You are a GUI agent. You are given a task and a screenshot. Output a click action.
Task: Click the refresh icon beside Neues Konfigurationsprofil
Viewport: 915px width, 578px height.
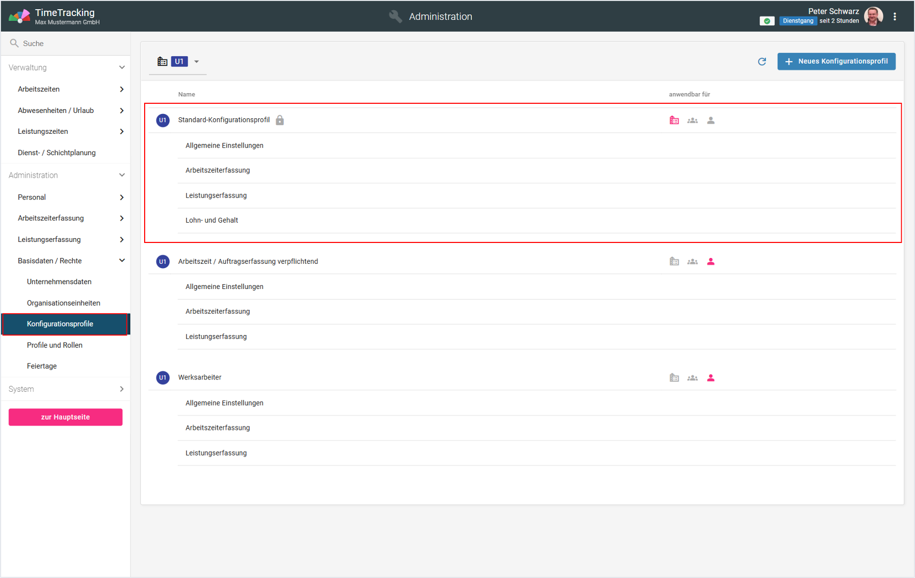(x=762, y=62)
